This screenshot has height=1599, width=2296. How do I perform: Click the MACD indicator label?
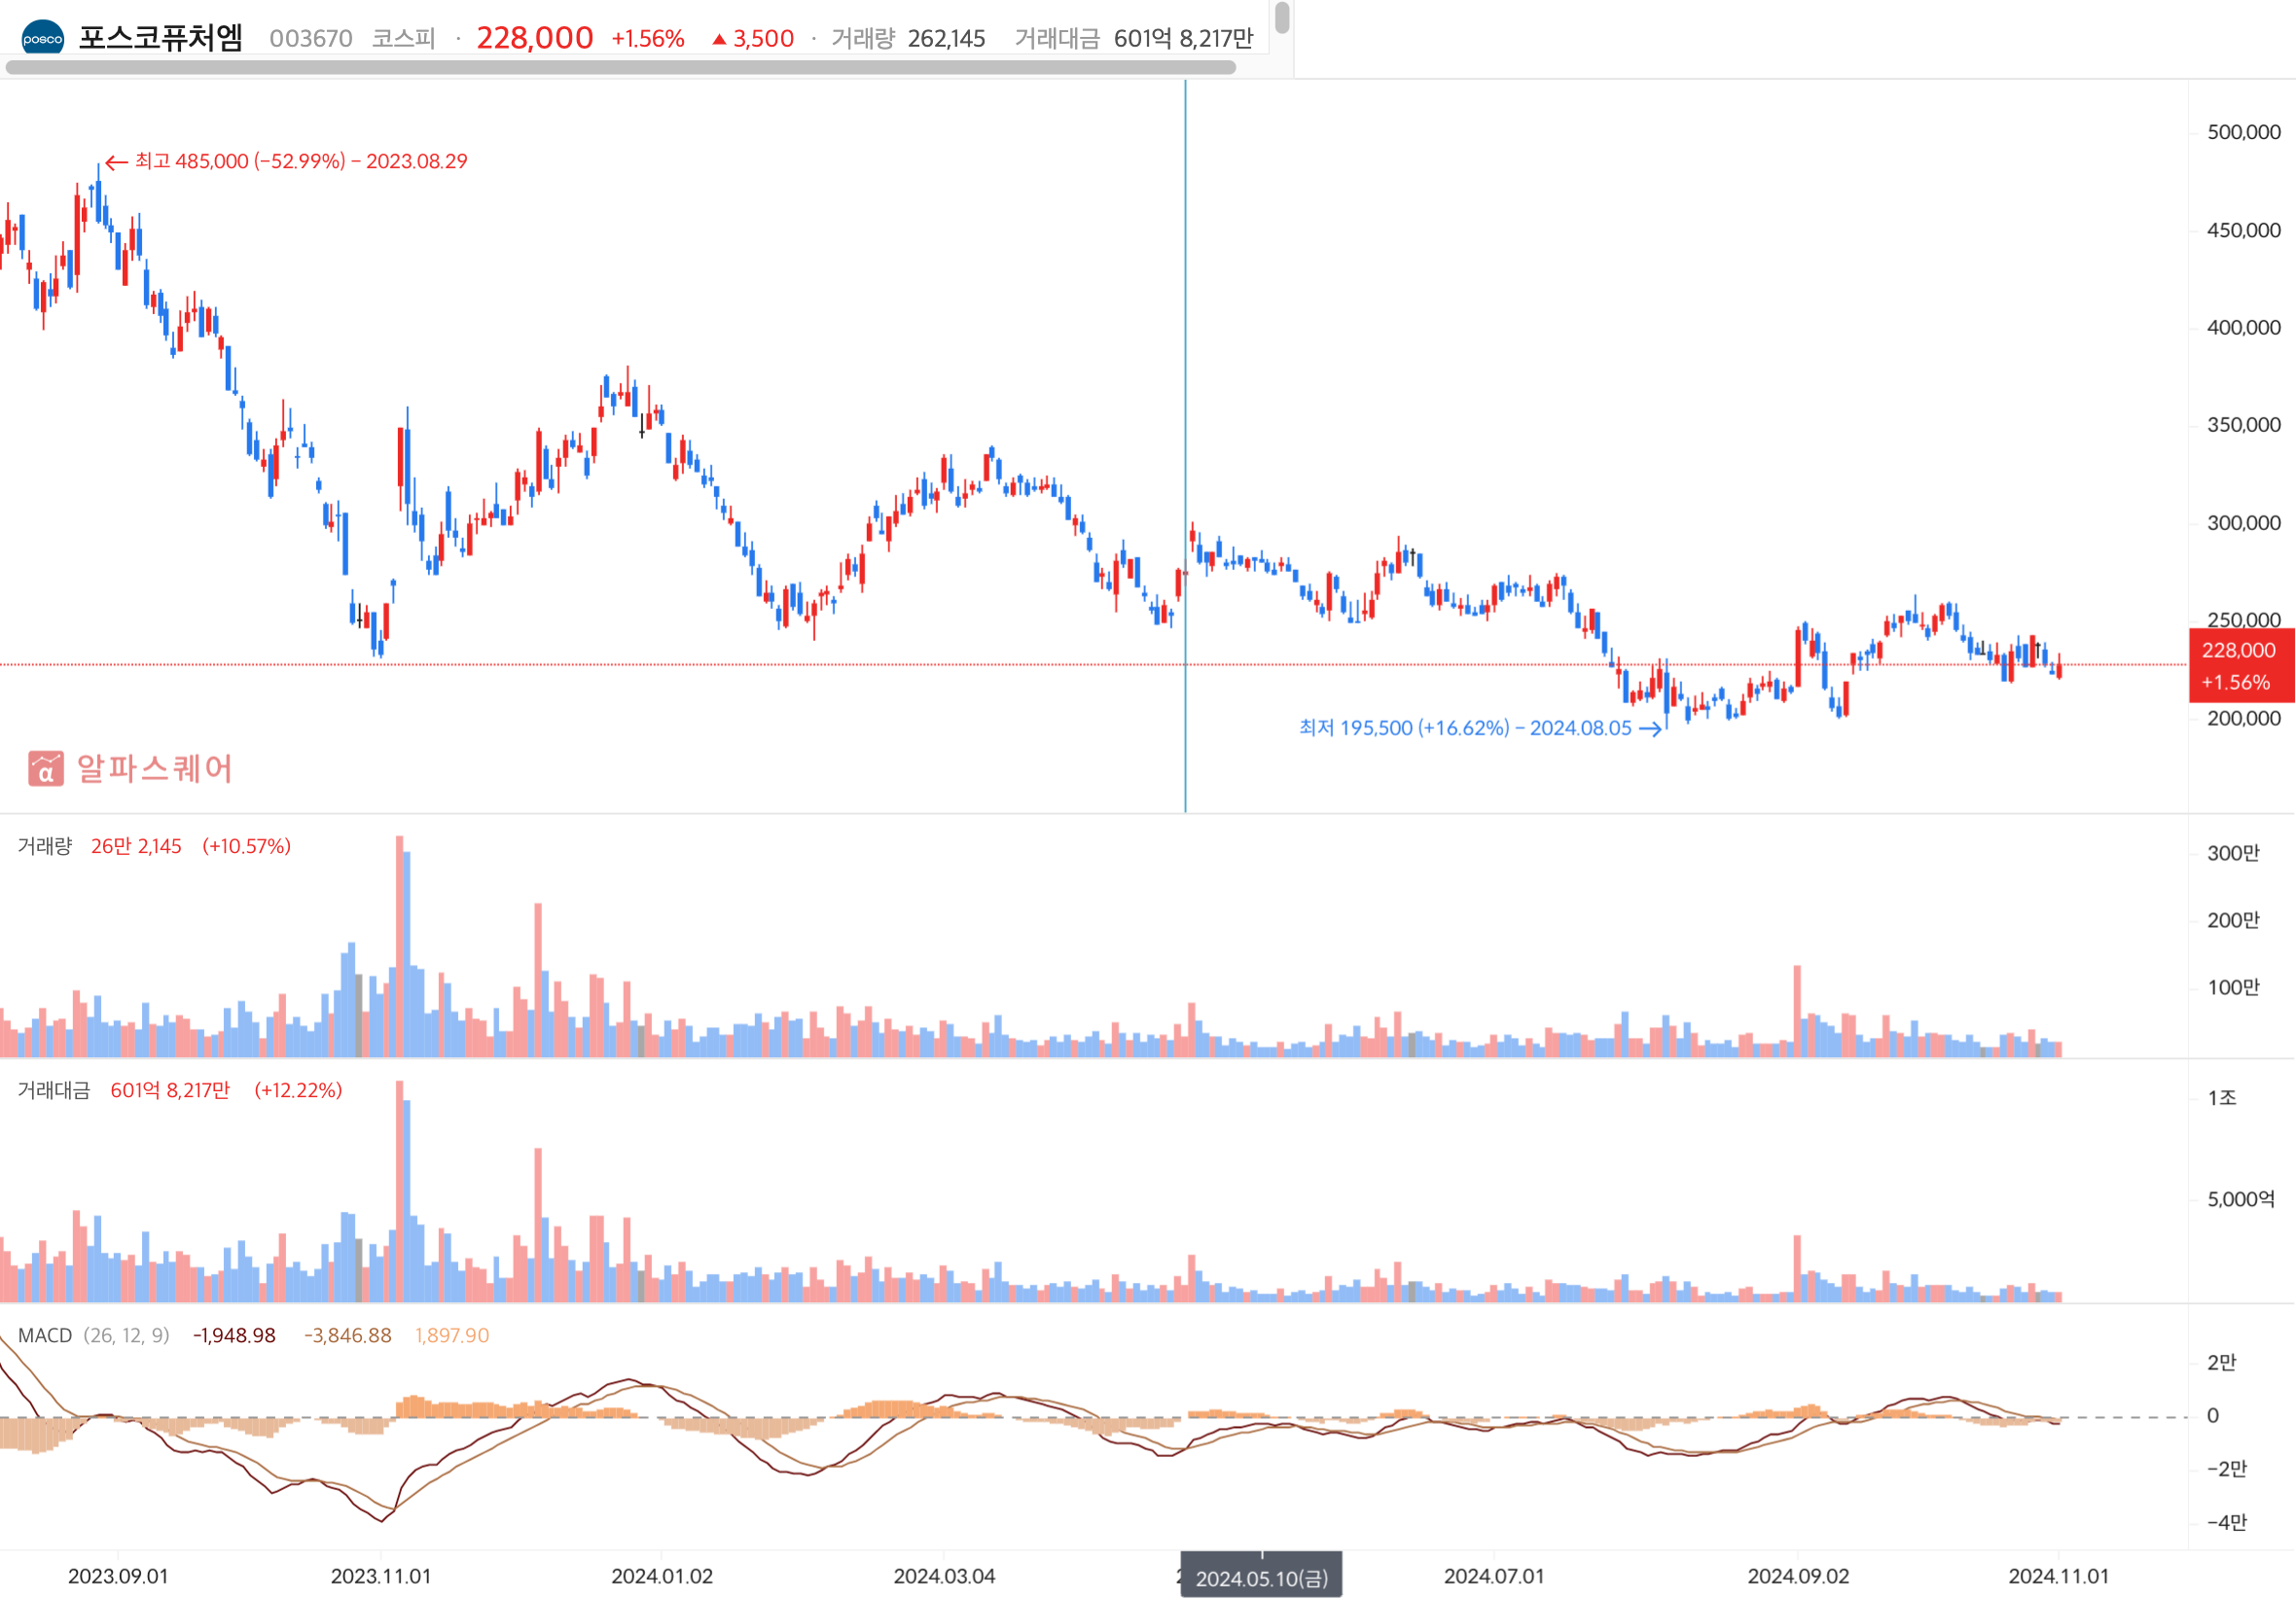coord(45,1336)
